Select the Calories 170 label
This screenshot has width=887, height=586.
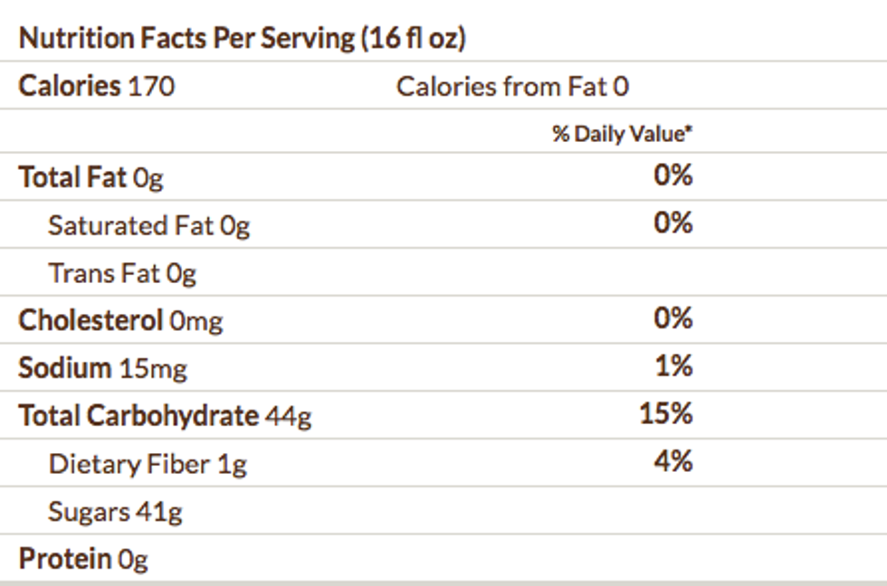click(97, 86)
